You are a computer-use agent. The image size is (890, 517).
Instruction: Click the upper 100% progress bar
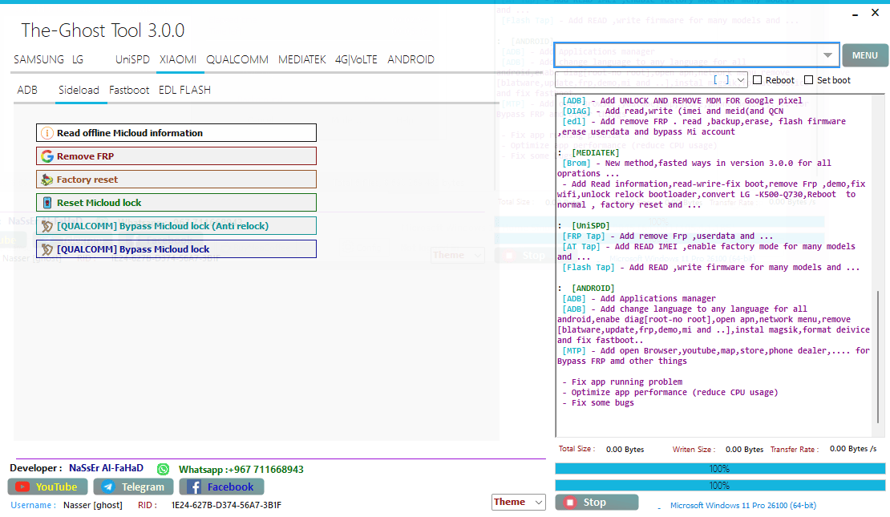(720, 468)
